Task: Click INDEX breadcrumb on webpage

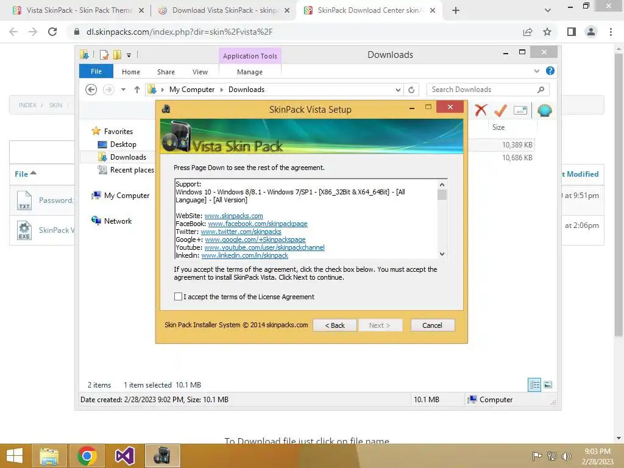Action: click(27, 105)
